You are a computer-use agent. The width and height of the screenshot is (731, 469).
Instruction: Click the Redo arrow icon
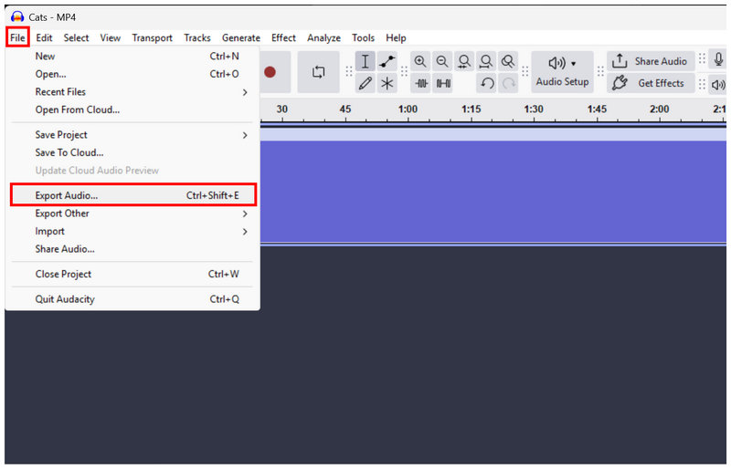pos(509,83)
